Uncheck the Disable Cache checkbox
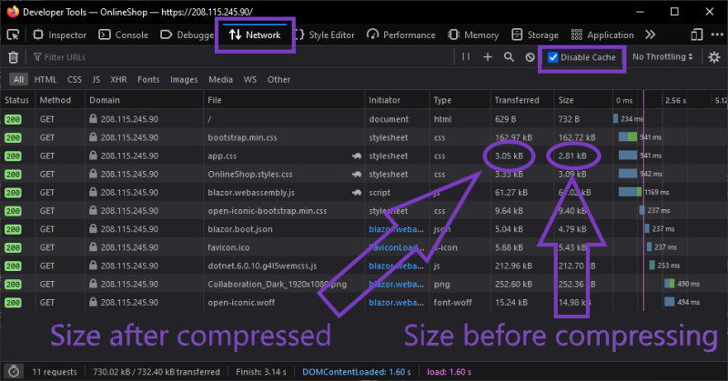 pyautogui.click(x=553, y=57)
